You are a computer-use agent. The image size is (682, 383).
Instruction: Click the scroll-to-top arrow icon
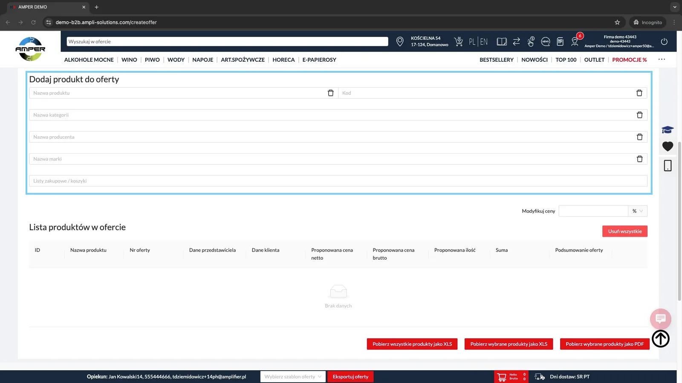pyautogui.click(x=661, y=339)
